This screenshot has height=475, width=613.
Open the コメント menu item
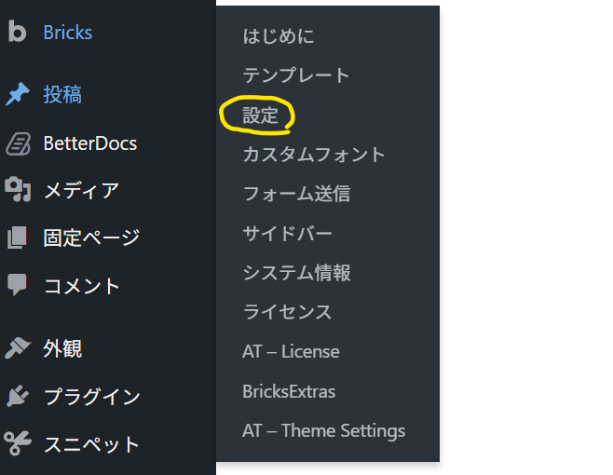(x=81, y=286)
